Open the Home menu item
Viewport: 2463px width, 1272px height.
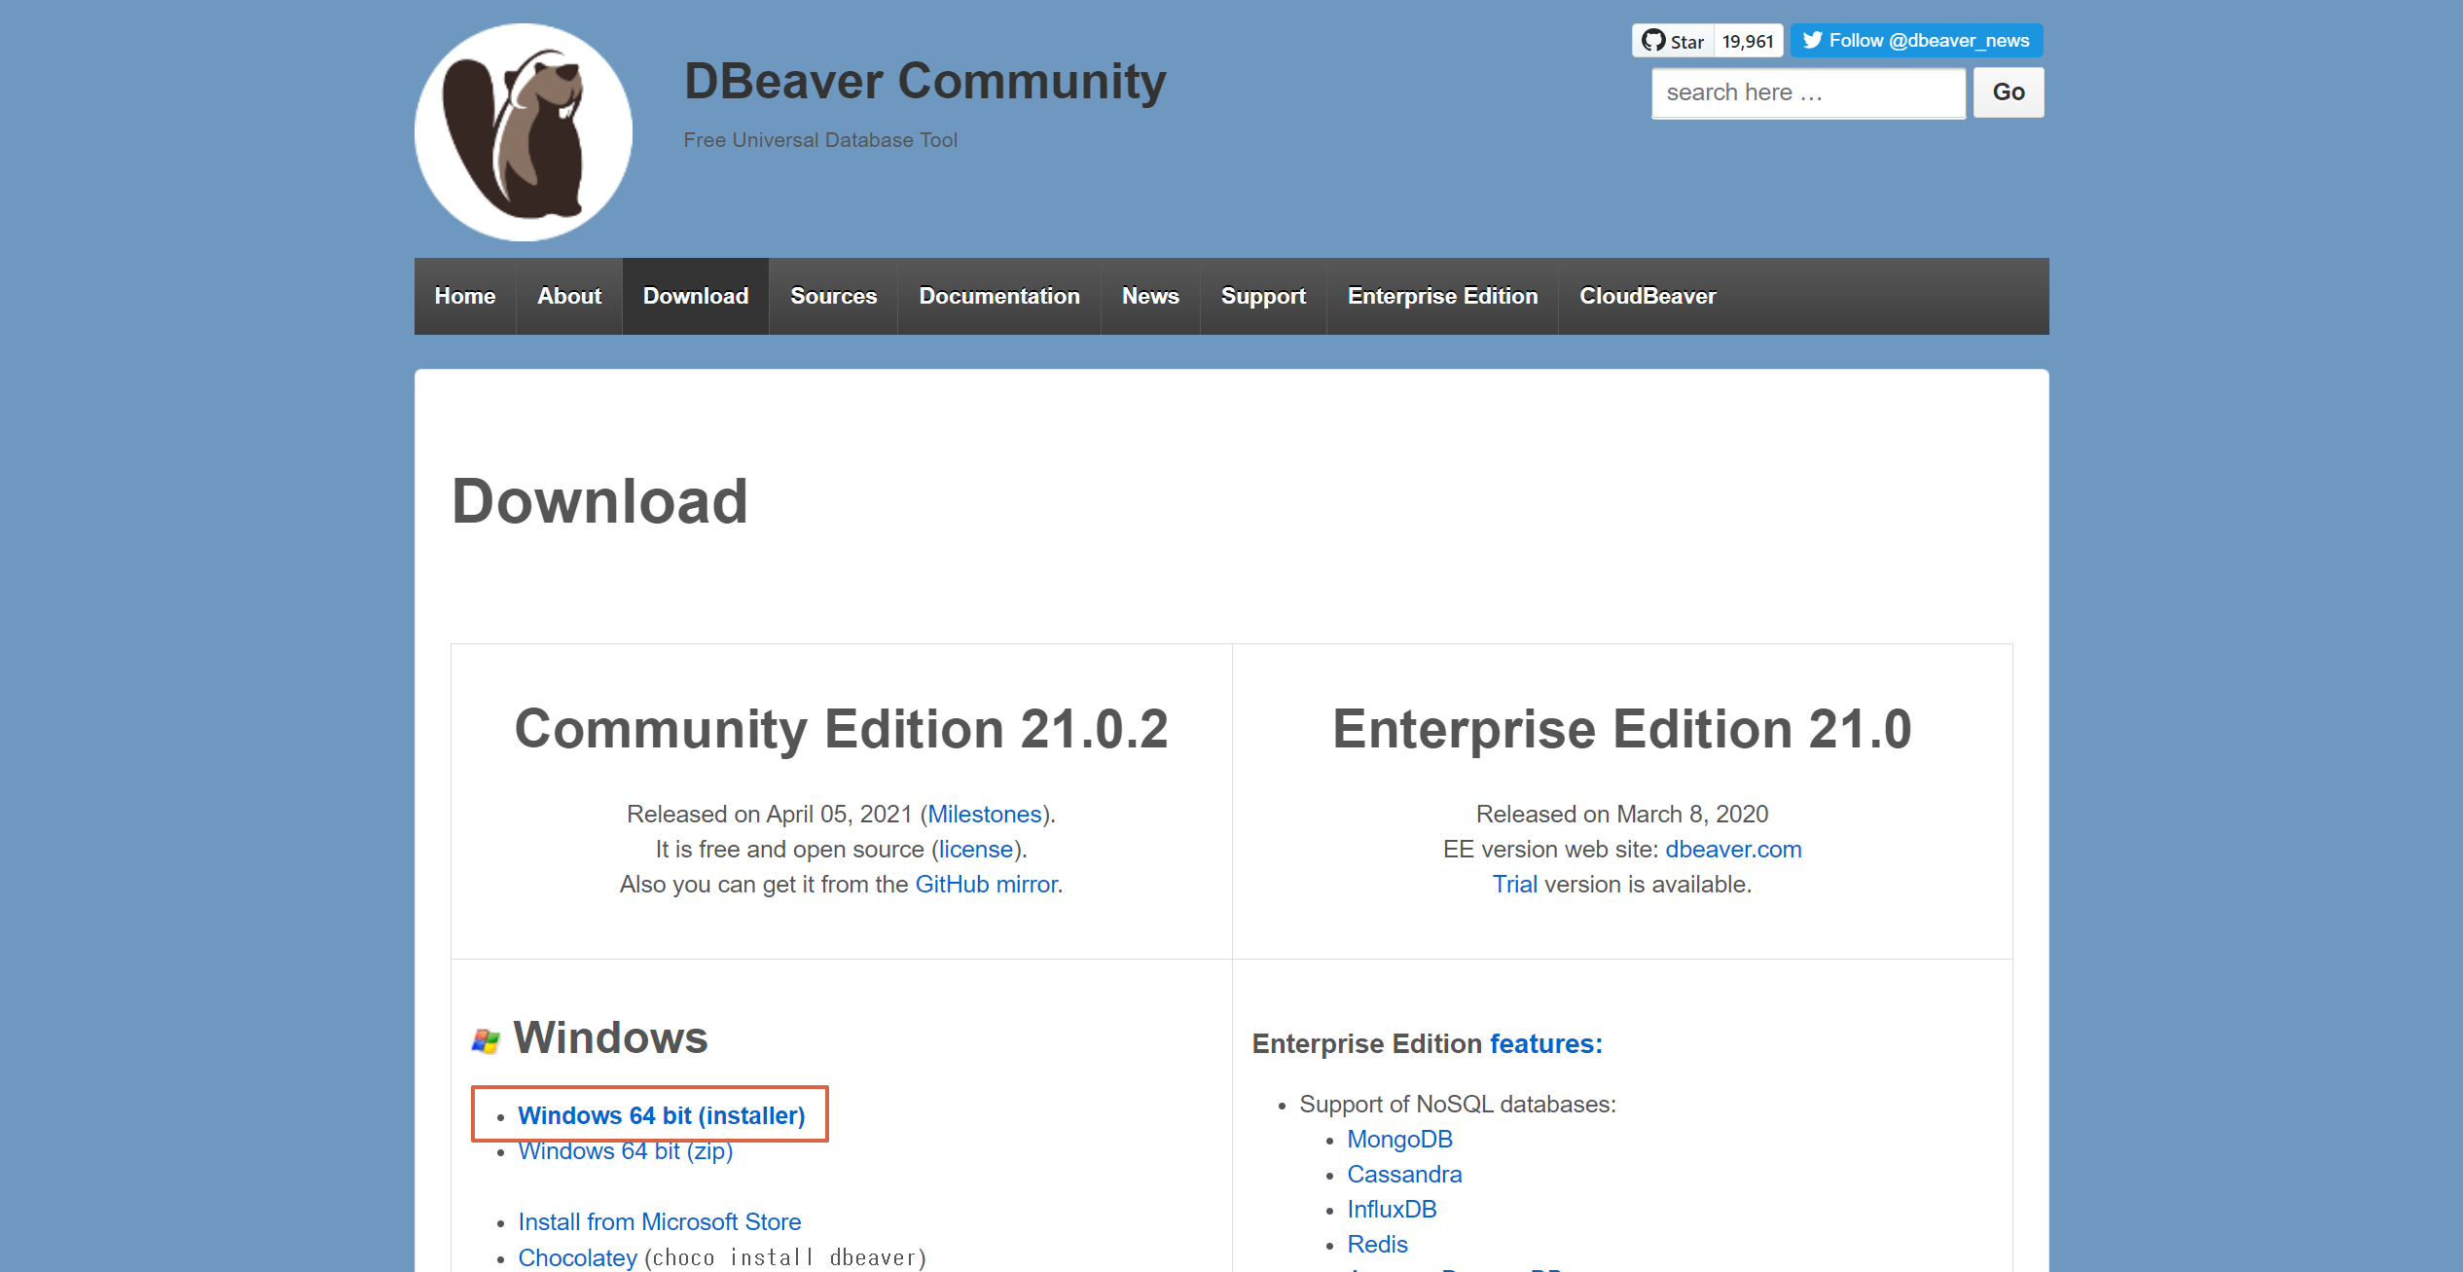coord(464,296)
